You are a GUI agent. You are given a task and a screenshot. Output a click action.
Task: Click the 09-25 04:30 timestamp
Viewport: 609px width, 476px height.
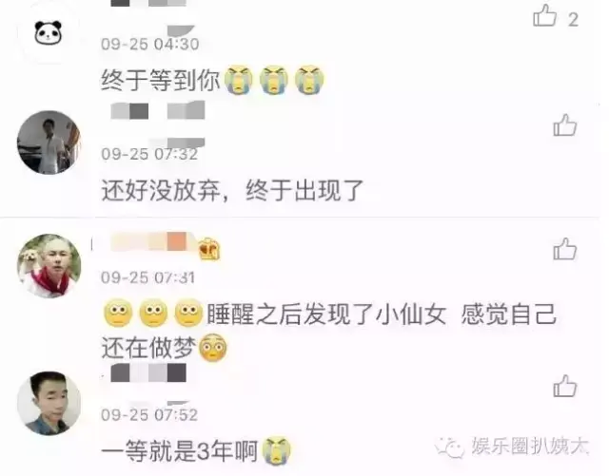[150, 44]
